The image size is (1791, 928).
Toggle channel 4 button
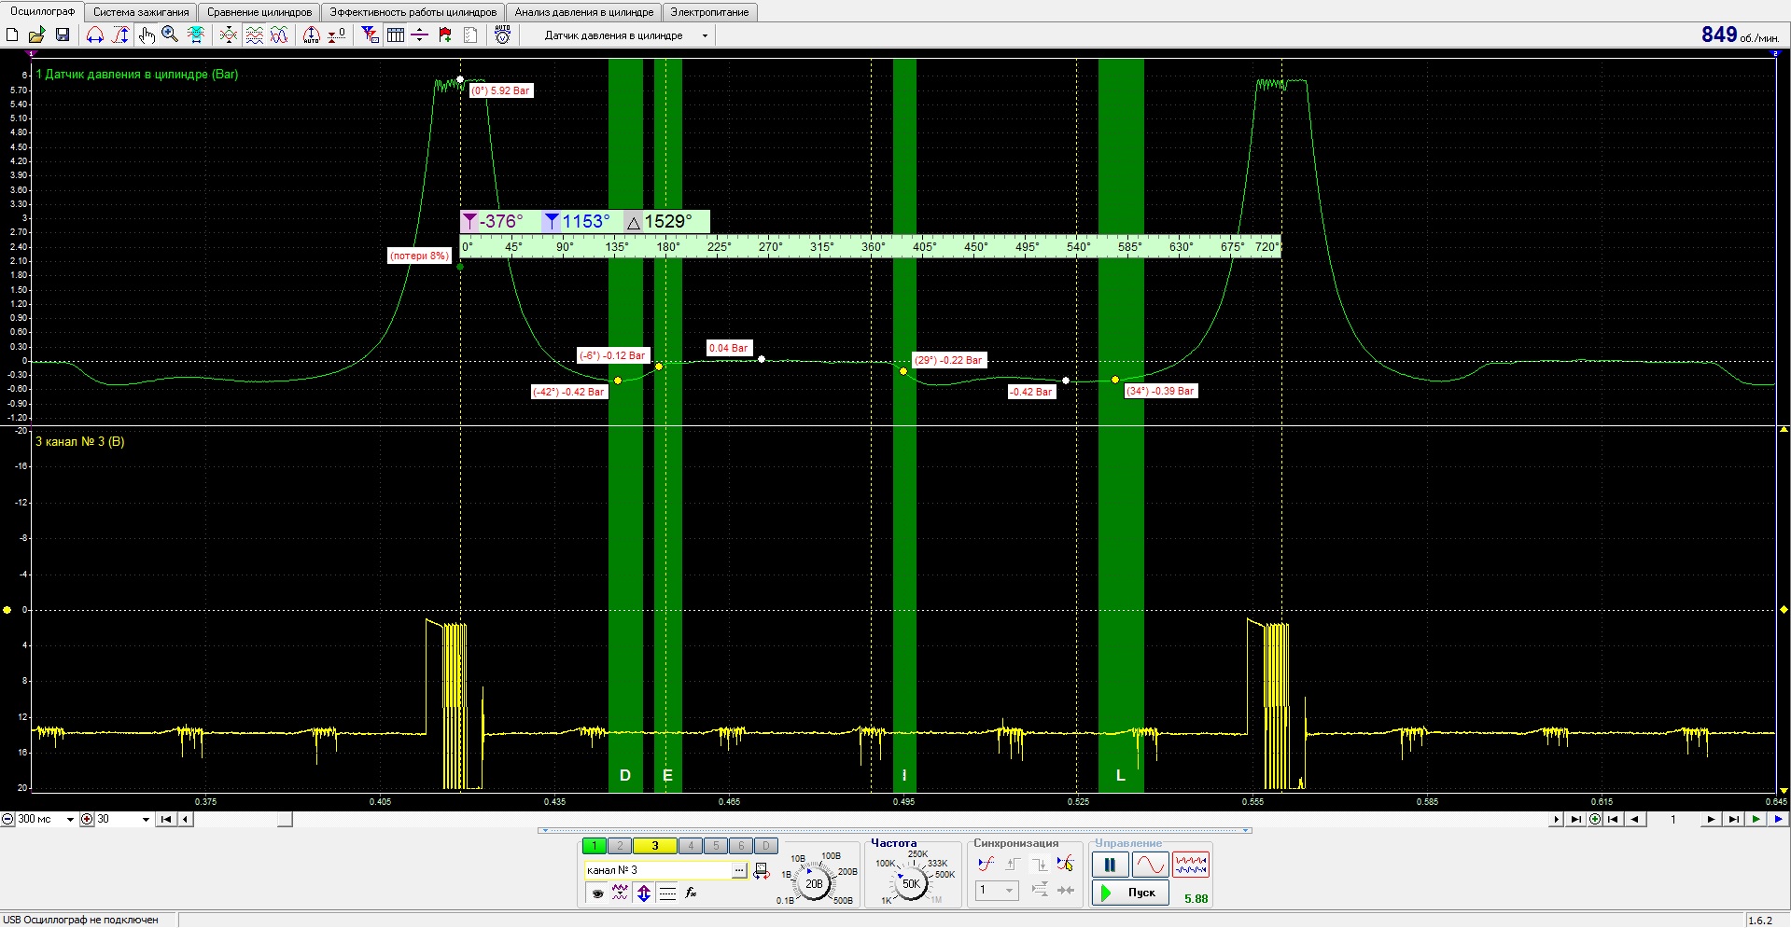click(x=691, y=846)
